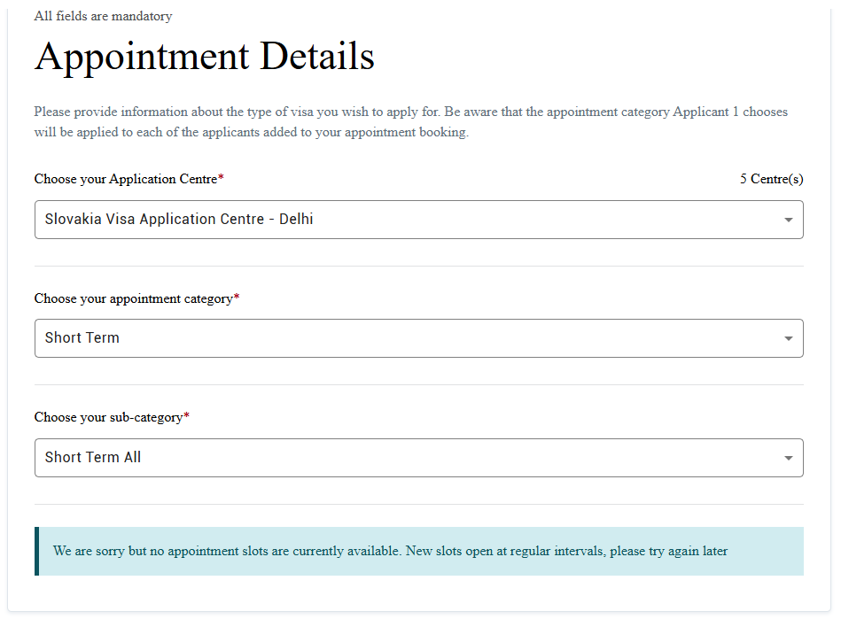Click the 'Choose your appointment category' label
This screenshot has height=619, width=841.
coord(134,298)
